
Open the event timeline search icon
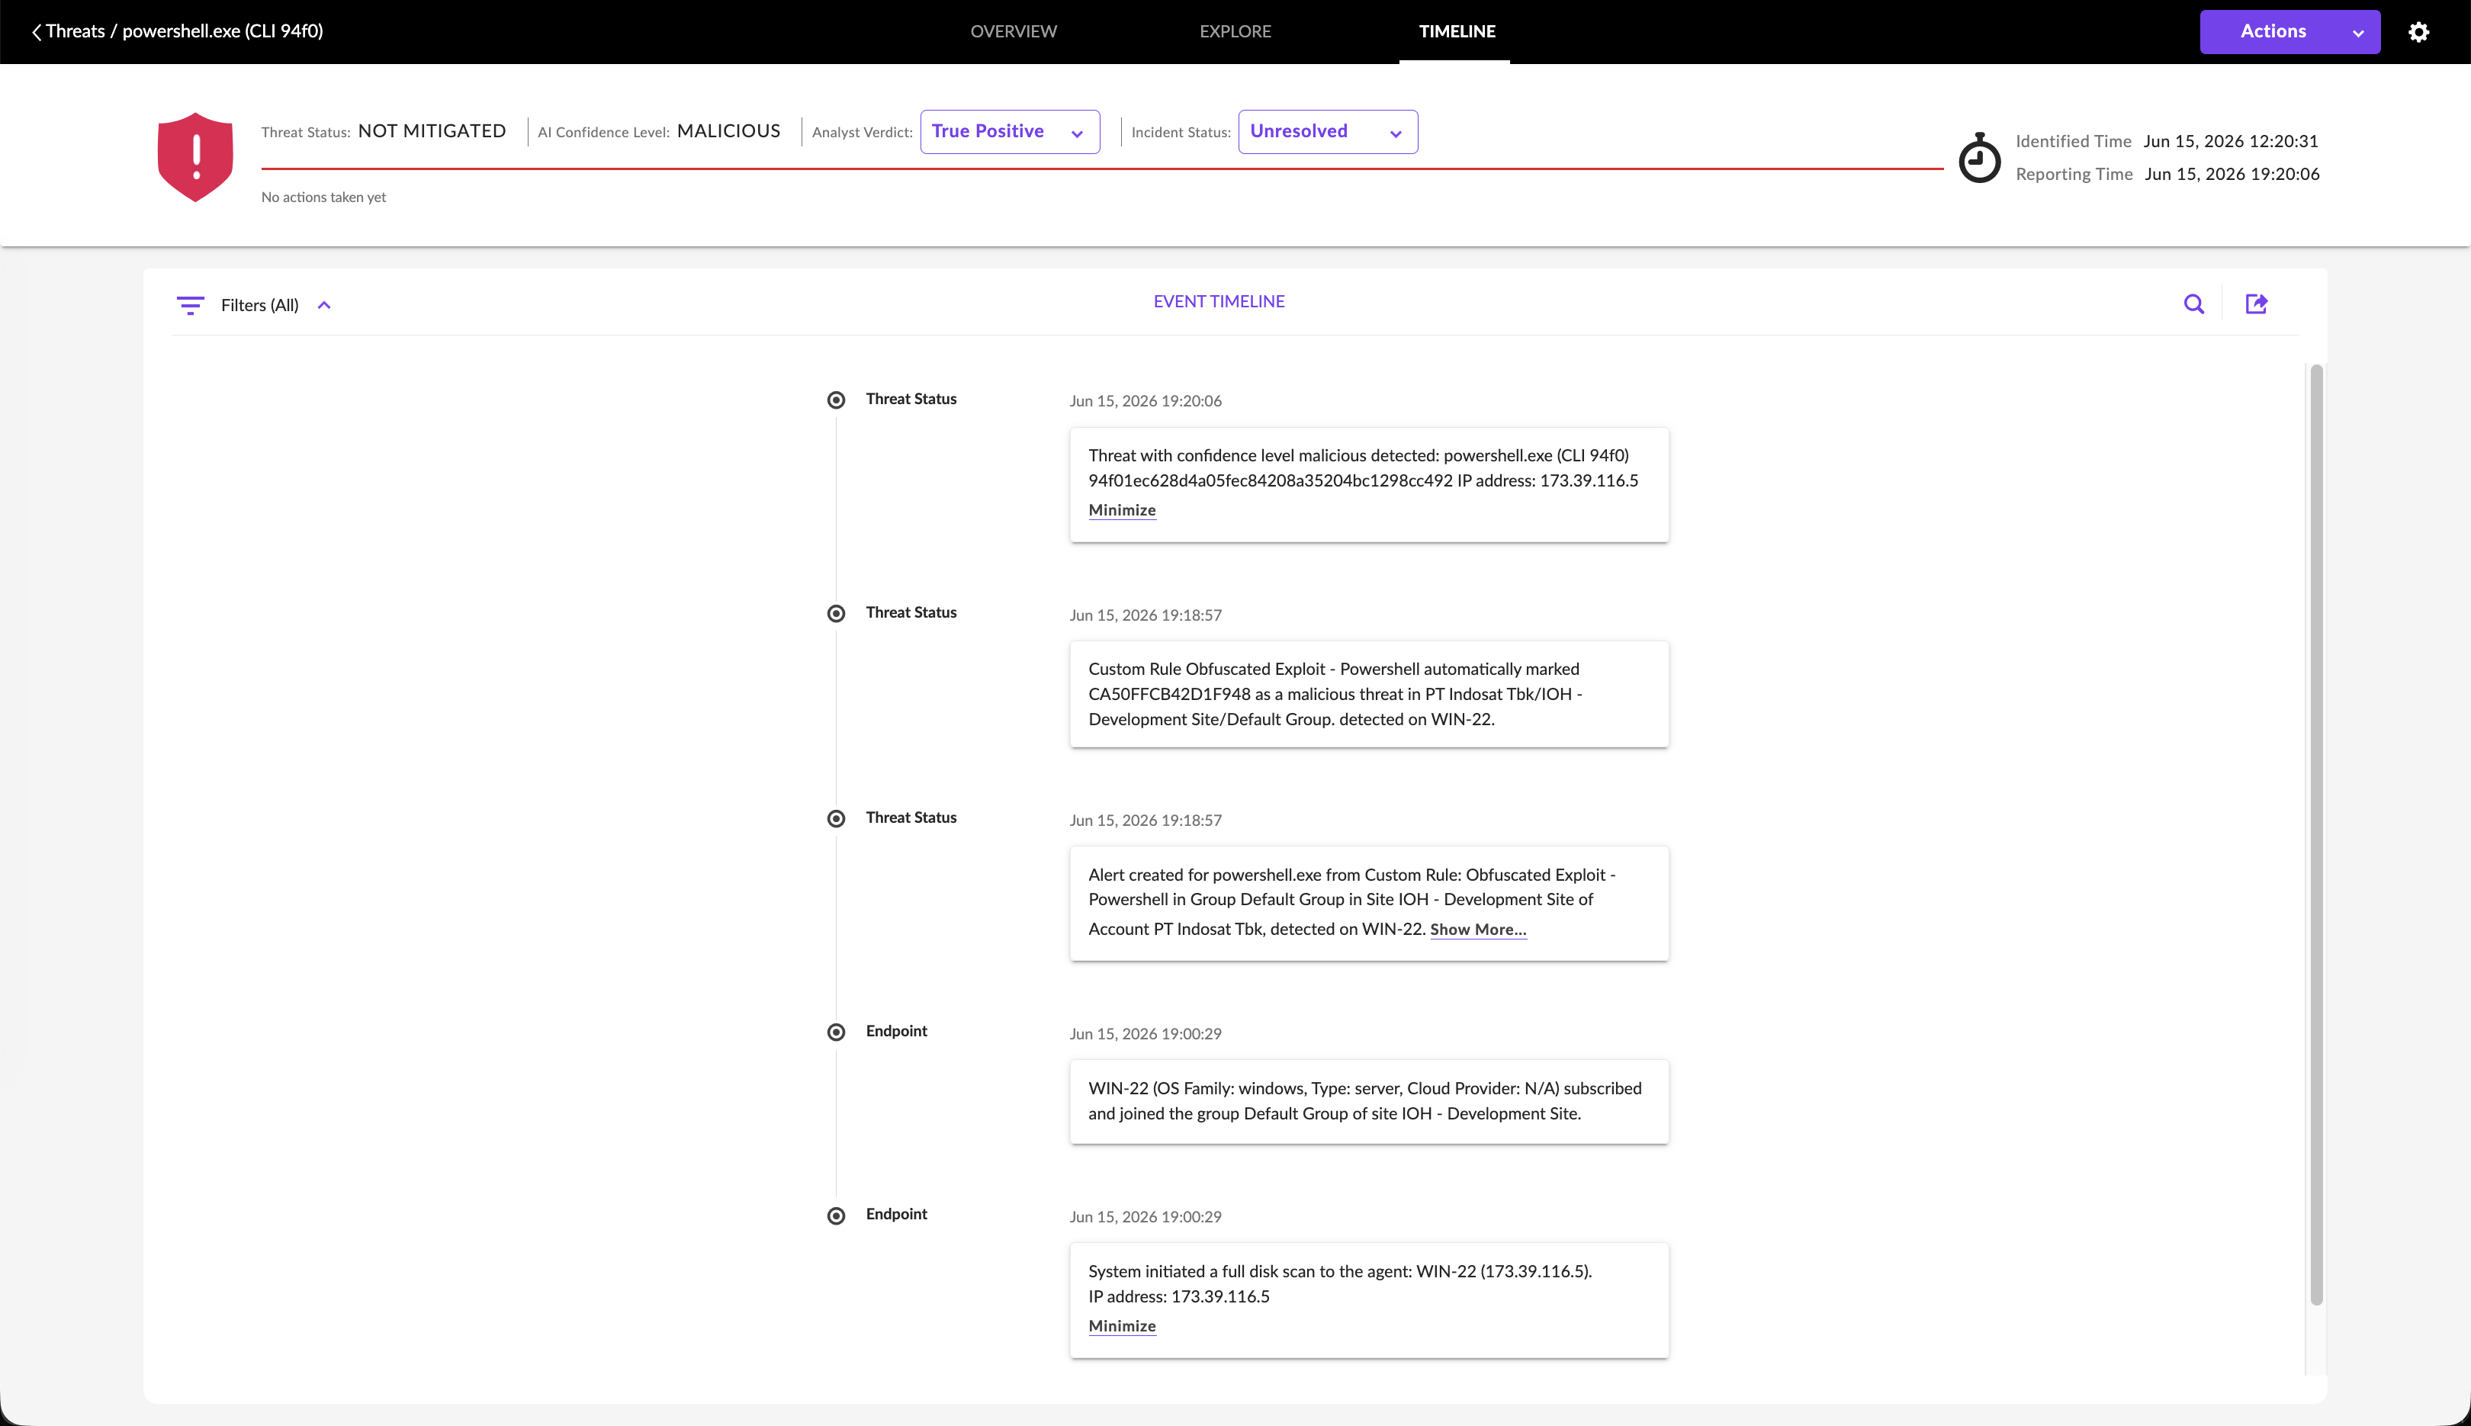(2194, 304)
